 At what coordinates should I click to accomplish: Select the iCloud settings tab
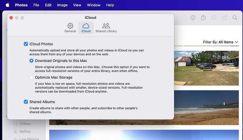(x=86, y=28)
